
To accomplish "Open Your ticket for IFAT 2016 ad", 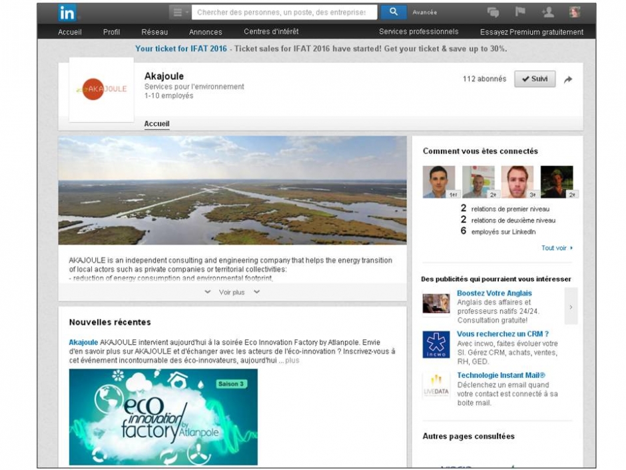I will click(x=181, y=49).
